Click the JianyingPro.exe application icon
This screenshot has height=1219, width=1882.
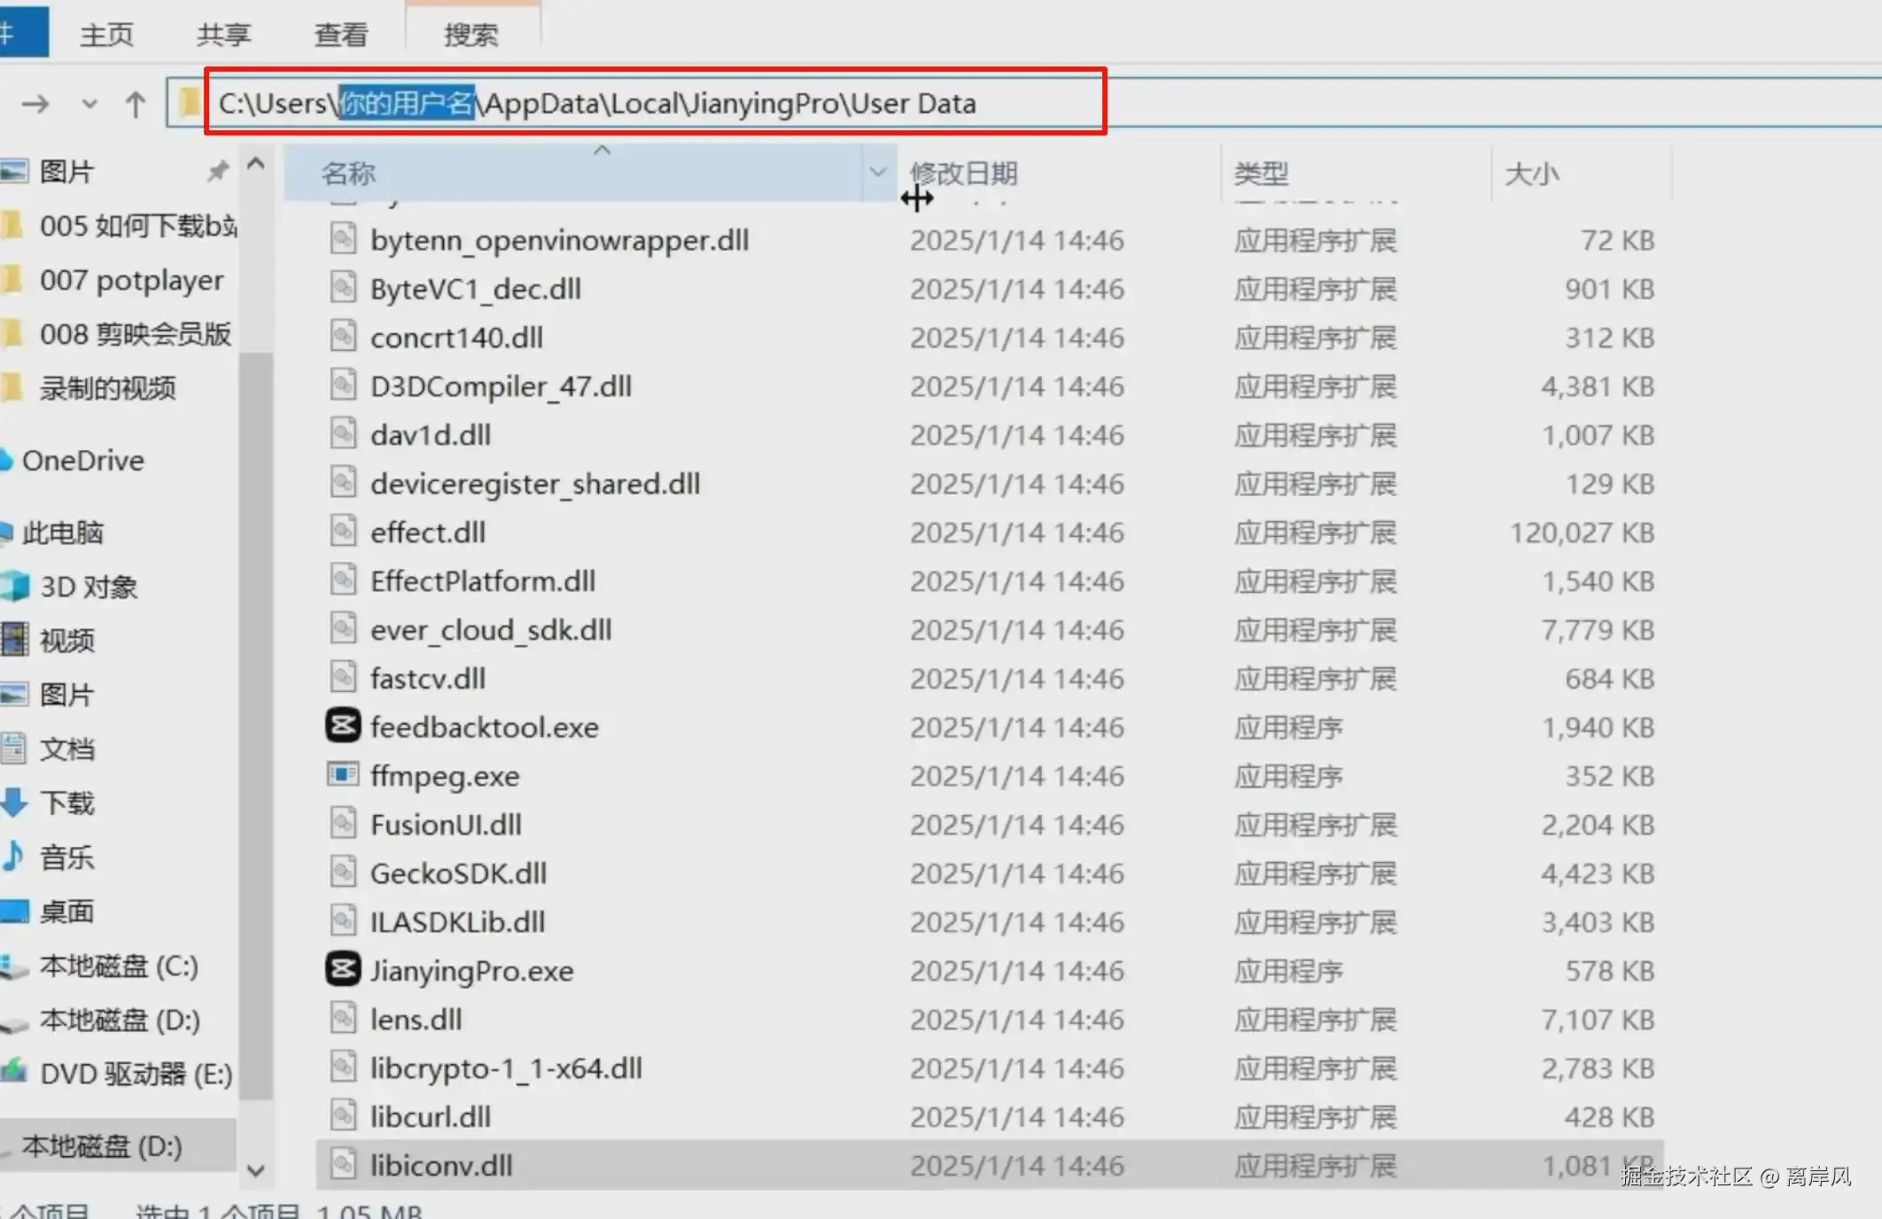point(343,969)
